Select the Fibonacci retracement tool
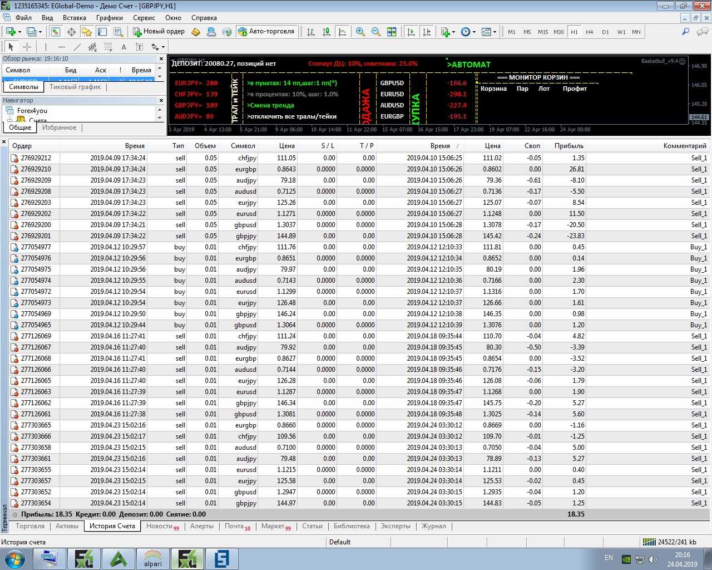Image resolution: width=712 pixels, height=570 pixels. (x=108, y=47)
